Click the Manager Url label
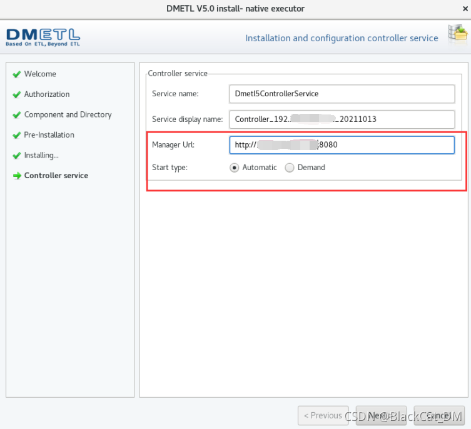 pos(173,145)
